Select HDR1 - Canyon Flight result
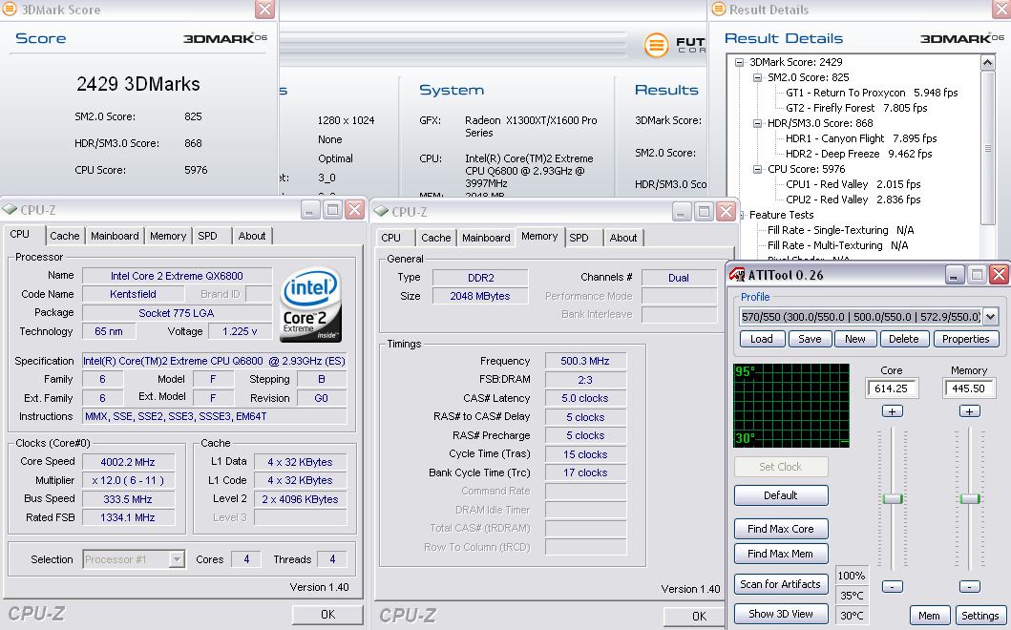The image size is (1011, 630). point(861,138)
